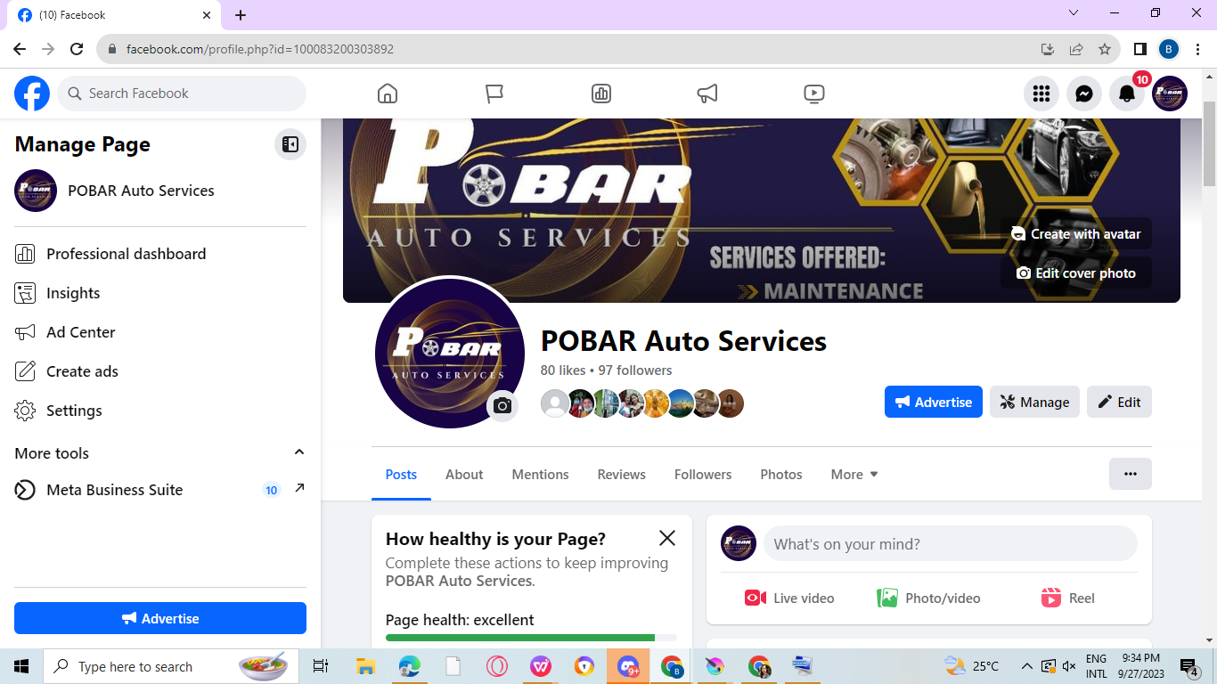Open Ad Center in sidebar

coord(160,332)
